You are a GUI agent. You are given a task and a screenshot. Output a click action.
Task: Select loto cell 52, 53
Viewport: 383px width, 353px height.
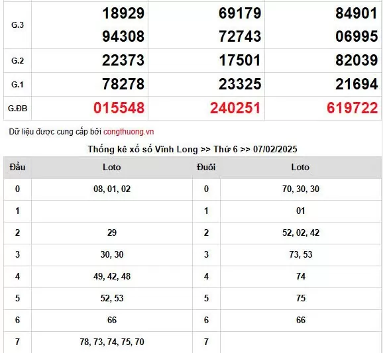112,298
